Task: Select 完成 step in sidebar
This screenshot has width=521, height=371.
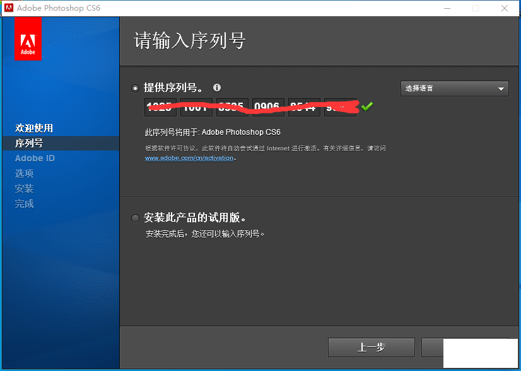Action: (x=24, y=203)
